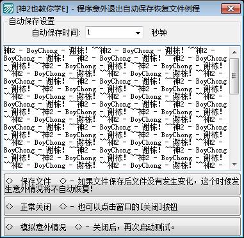Click the empty scrollbar track below the thumb
244x238 pixels.
pos(234,127)
